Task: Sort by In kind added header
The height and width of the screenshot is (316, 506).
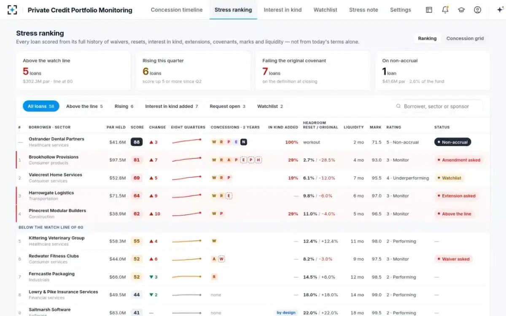Action: tap(283, 127)
